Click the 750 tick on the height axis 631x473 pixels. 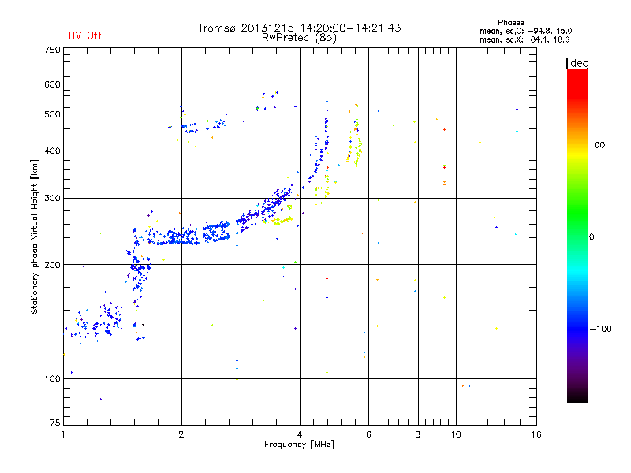click(52, 49)
